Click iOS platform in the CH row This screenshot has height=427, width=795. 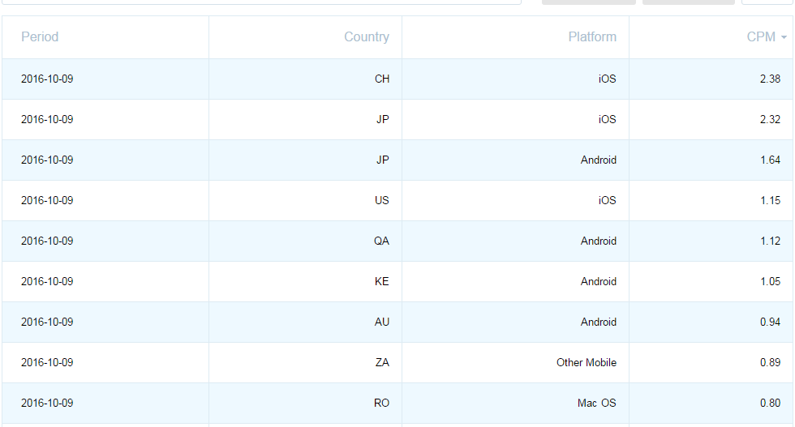(x=607, y=79)
